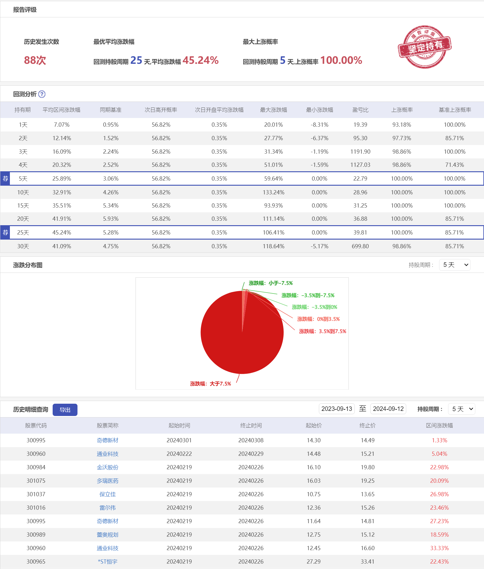Image resolution: width=484 pixels, height=569 pixels.
Task: Click the 区间涨跌幅 column header
Action: [439, 426]
